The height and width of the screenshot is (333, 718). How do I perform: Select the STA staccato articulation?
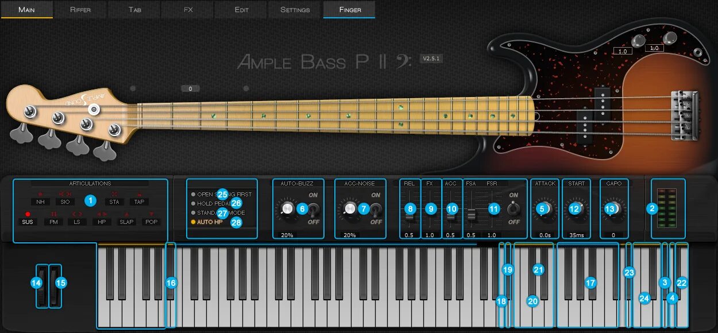[x=114, y=202]
